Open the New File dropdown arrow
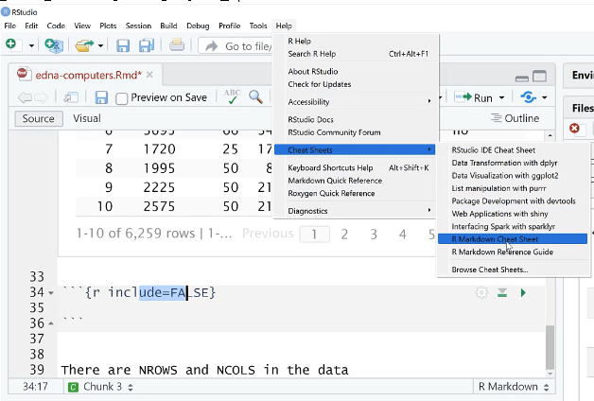Viewport: 594px width, 401px height. pyautogui.click(x=31, y=45)
